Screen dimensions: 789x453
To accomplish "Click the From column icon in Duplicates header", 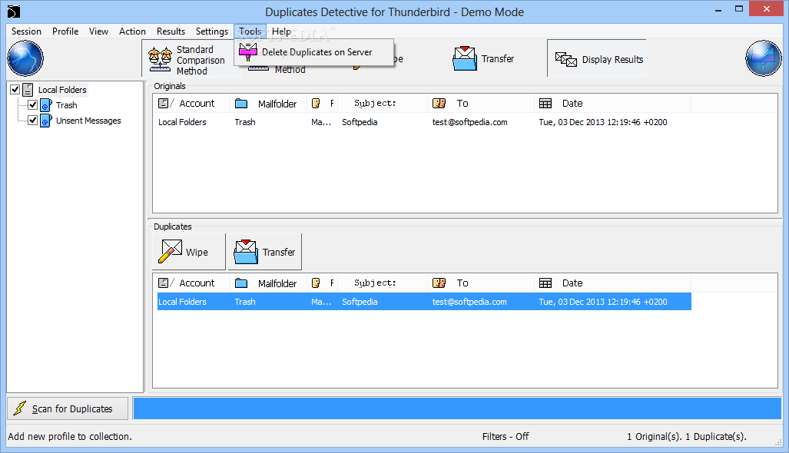I will pyautogui.click(x=316, y=283).
